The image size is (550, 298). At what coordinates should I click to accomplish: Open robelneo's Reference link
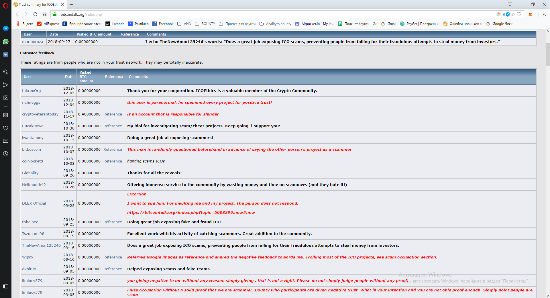click(x=113, y=222)
